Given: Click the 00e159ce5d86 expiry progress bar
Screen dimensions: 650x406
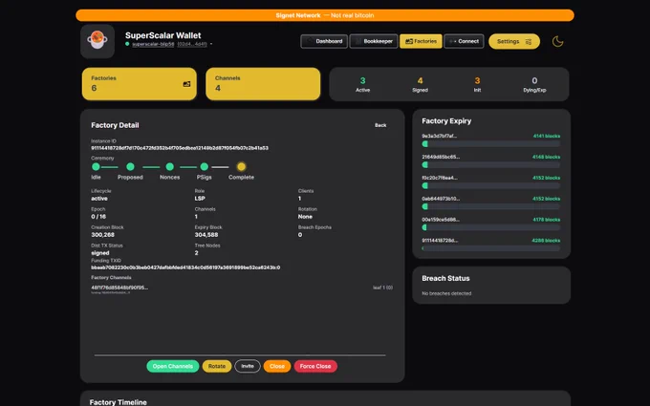Looking at the screenshot, I should click(490, 227).
